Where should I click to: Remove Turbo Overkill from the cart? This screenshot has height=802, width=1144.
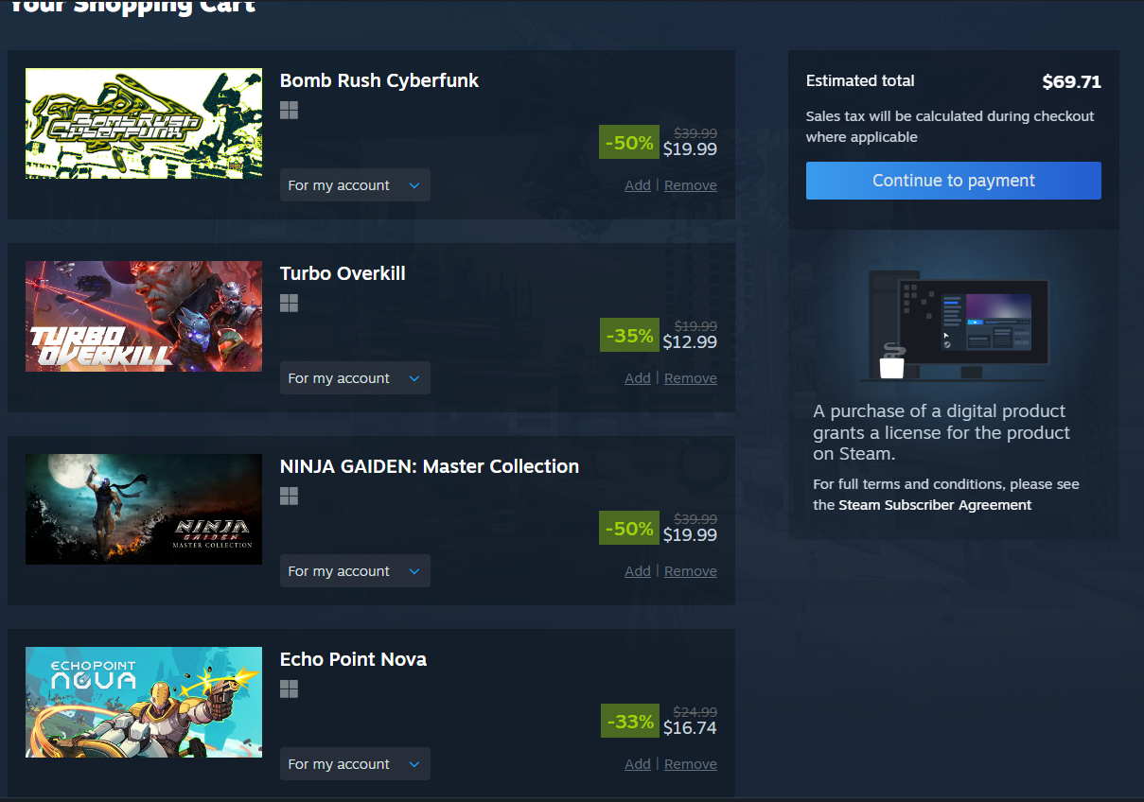pyautogui.click(x=691, y=378)
